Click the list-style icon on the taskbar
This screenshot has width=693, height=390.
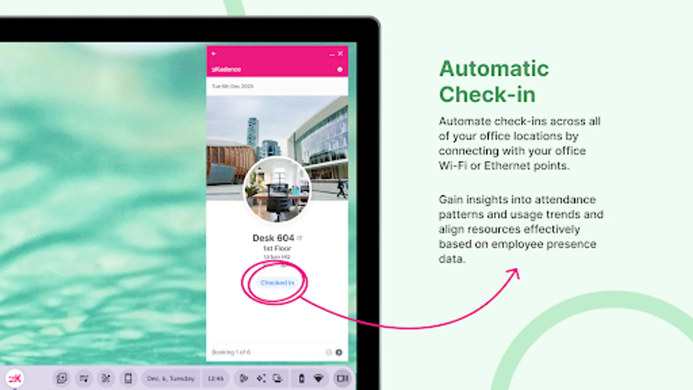pos(84,378)
